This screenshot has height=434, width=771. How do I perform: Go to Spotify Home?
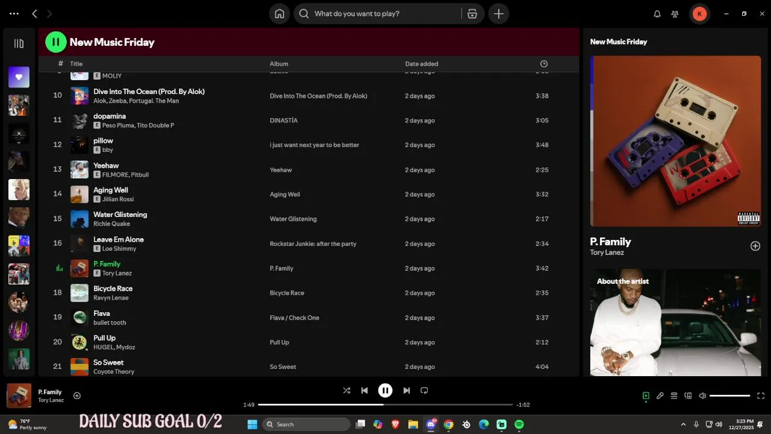click(279, 14)
